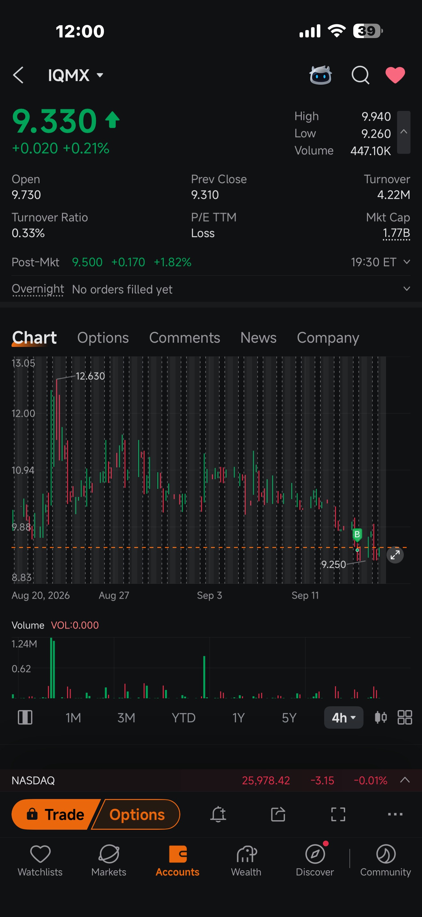Open the News tab
The width and height of the screenshot is (422, 917).
(x=258, y=337)
